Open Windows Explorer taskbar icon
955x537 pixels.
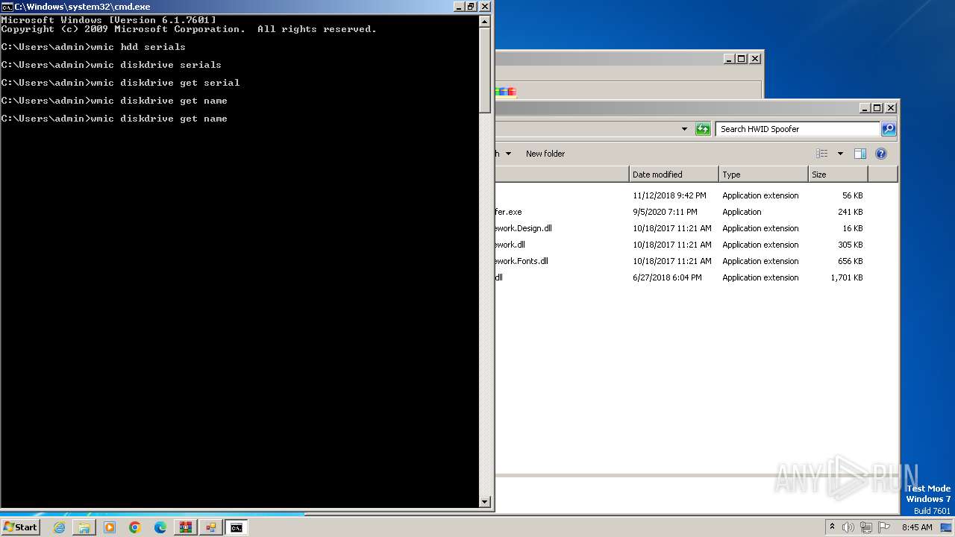[x=84, y=527]
